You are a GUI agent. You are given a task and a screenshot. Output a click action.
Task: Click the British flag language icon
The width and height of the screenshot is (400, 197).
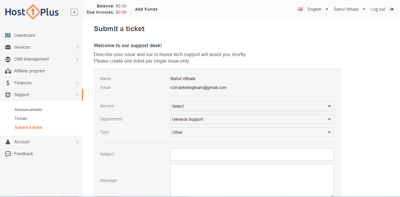tap(300, 9)
